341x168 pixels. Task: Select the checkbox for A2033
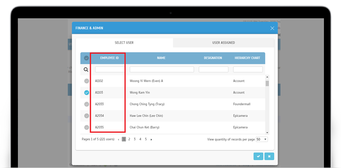pyautogui.click(x=87, y=104)
